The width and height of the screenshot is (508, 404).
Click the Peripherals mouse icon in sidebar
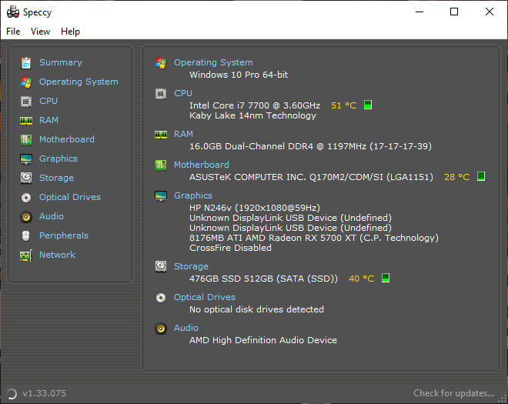[x=26, y=235]
